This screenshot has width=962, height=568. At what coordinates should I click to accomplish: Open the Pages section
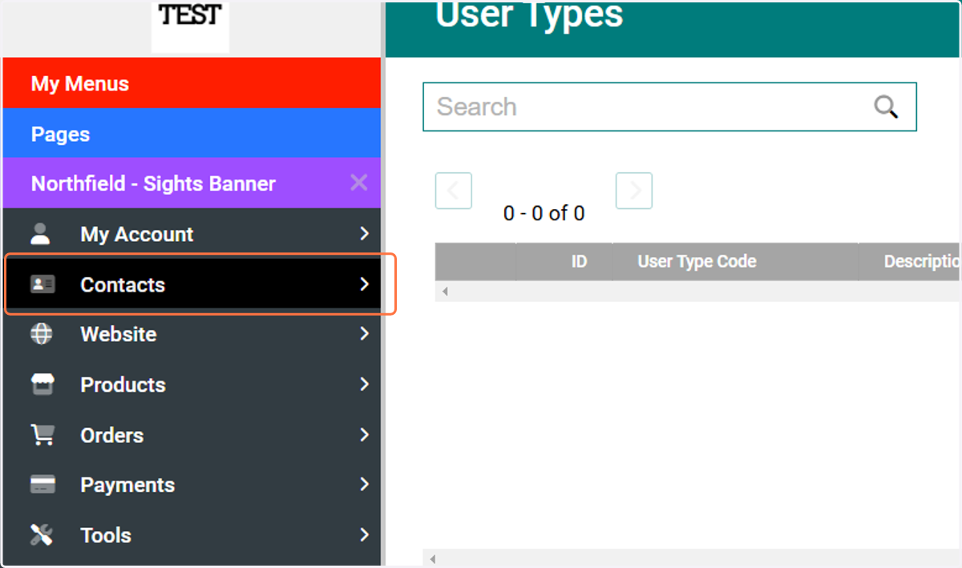tap(192, 134)
